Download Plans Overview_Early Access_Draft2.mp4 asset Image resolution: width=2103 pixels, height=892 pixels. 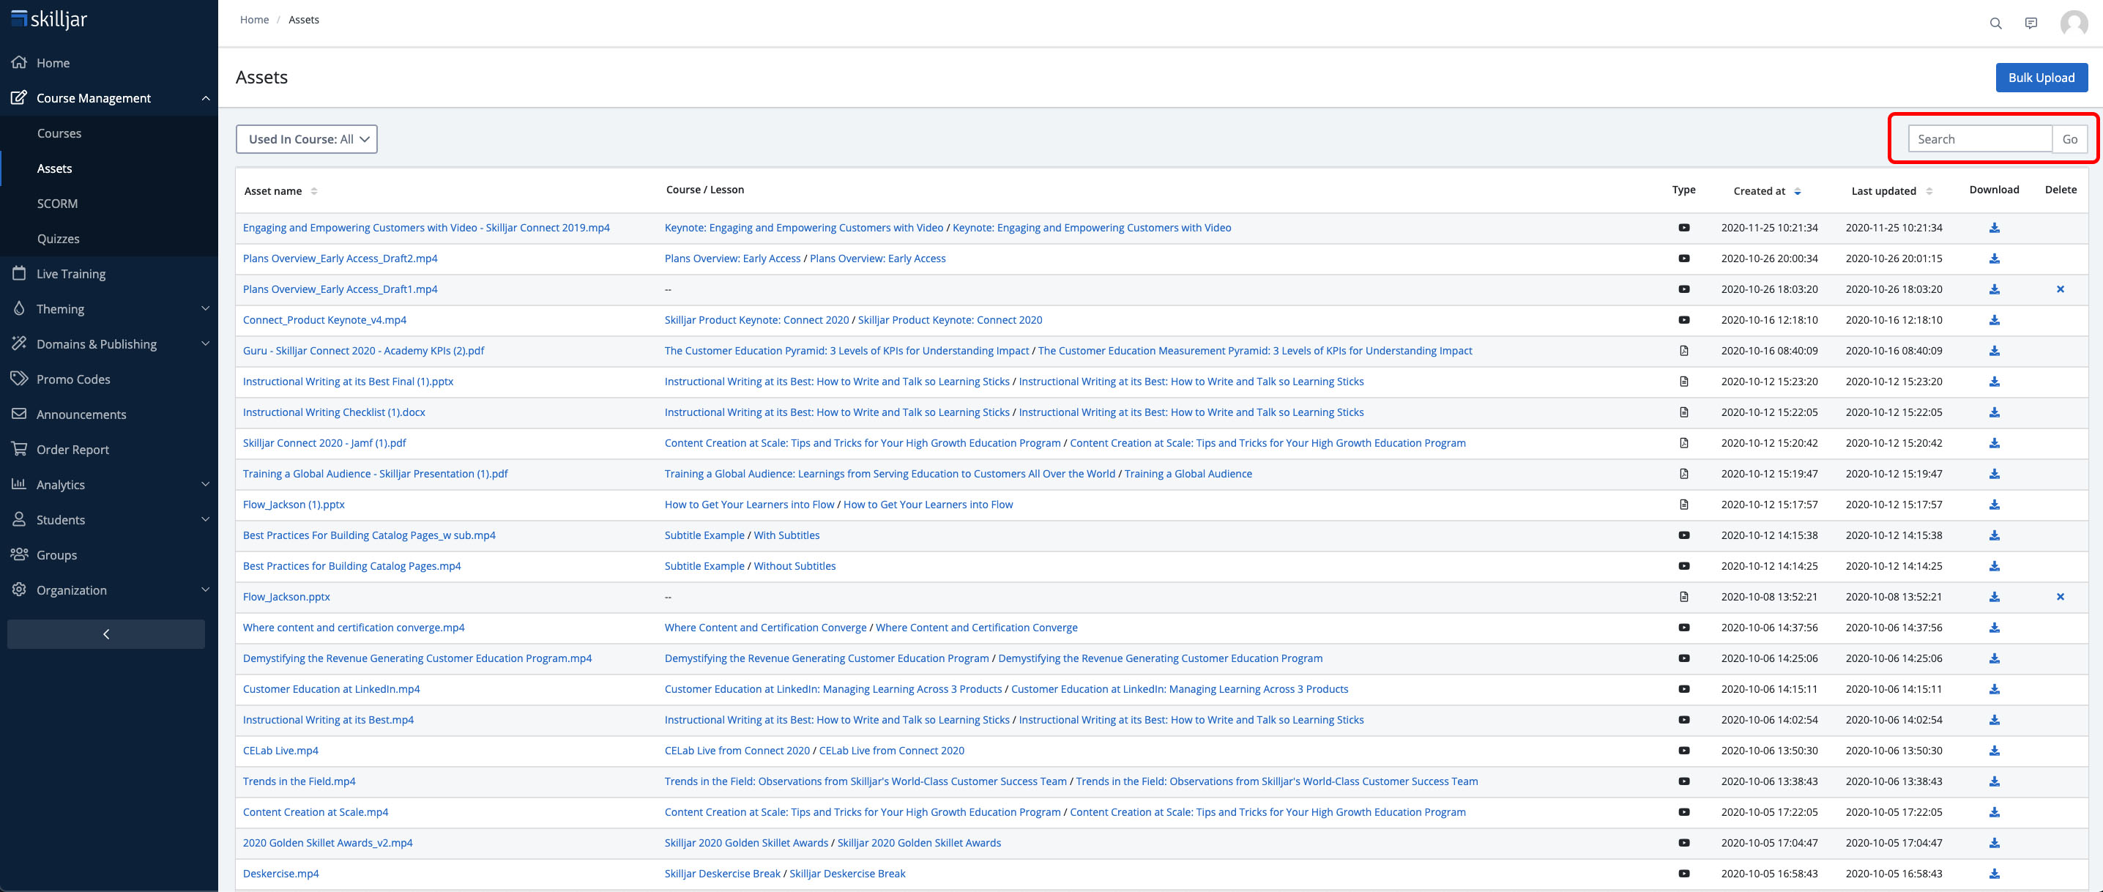click(x=1994, y=259)
